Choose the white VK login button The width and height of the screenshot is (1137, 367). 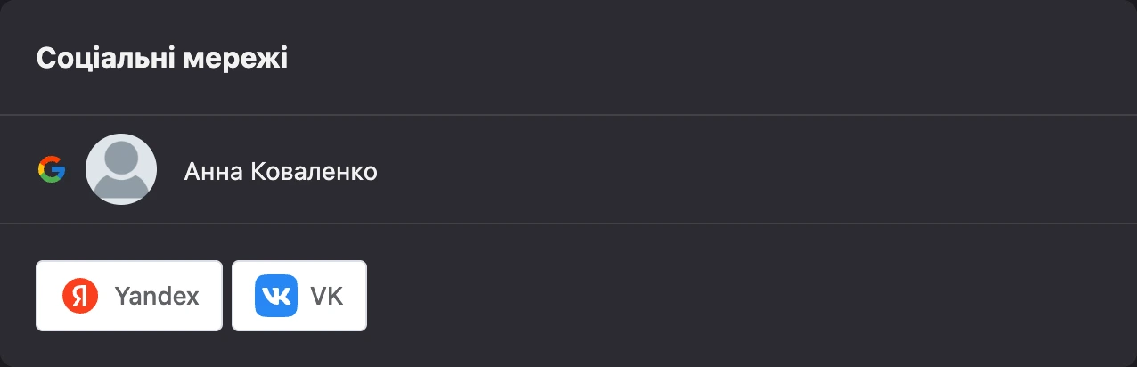click(299, 296)
